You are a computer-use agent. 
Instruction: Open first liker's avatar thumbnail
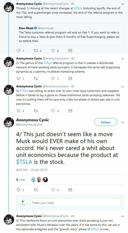coord(33,180)
